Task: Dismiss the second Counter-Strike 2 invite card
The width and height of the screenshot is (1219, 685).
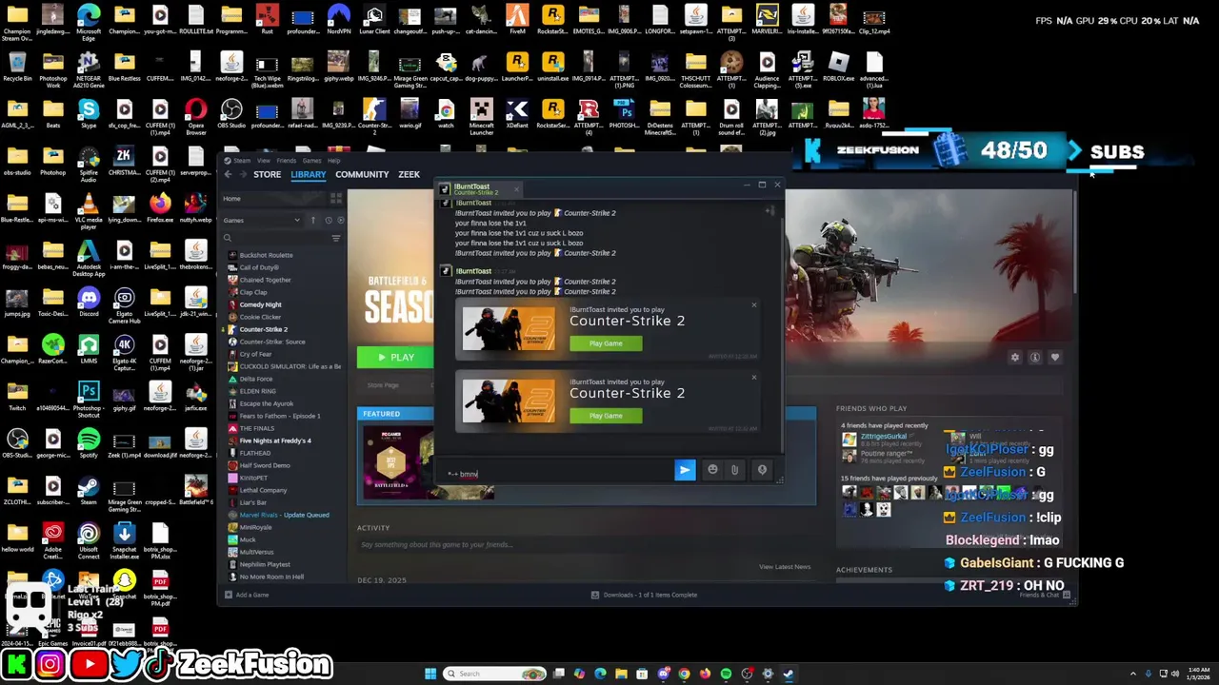Action: [754, 377]
